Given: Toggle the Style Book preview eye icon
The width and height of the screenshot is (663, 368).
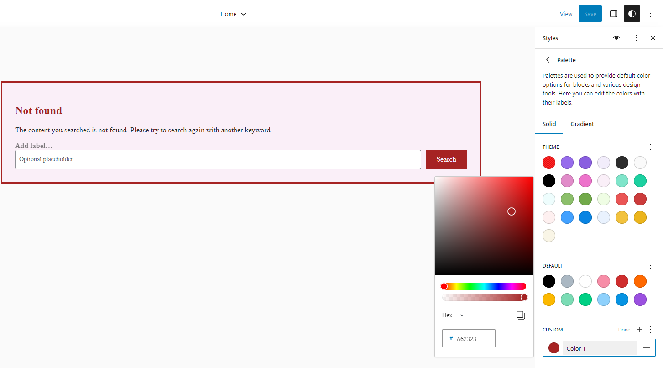Looking at the screenshot, I should 616,38.
